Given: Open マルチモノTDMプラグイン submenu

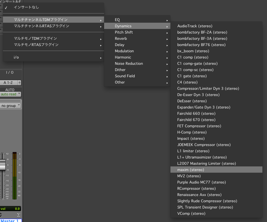Looking at the screenshot, I should (x=54, y=38).
